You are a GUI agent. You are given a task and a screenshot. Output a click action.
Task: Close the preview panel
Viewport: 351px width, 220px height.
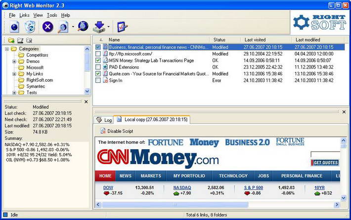(344, 111)
